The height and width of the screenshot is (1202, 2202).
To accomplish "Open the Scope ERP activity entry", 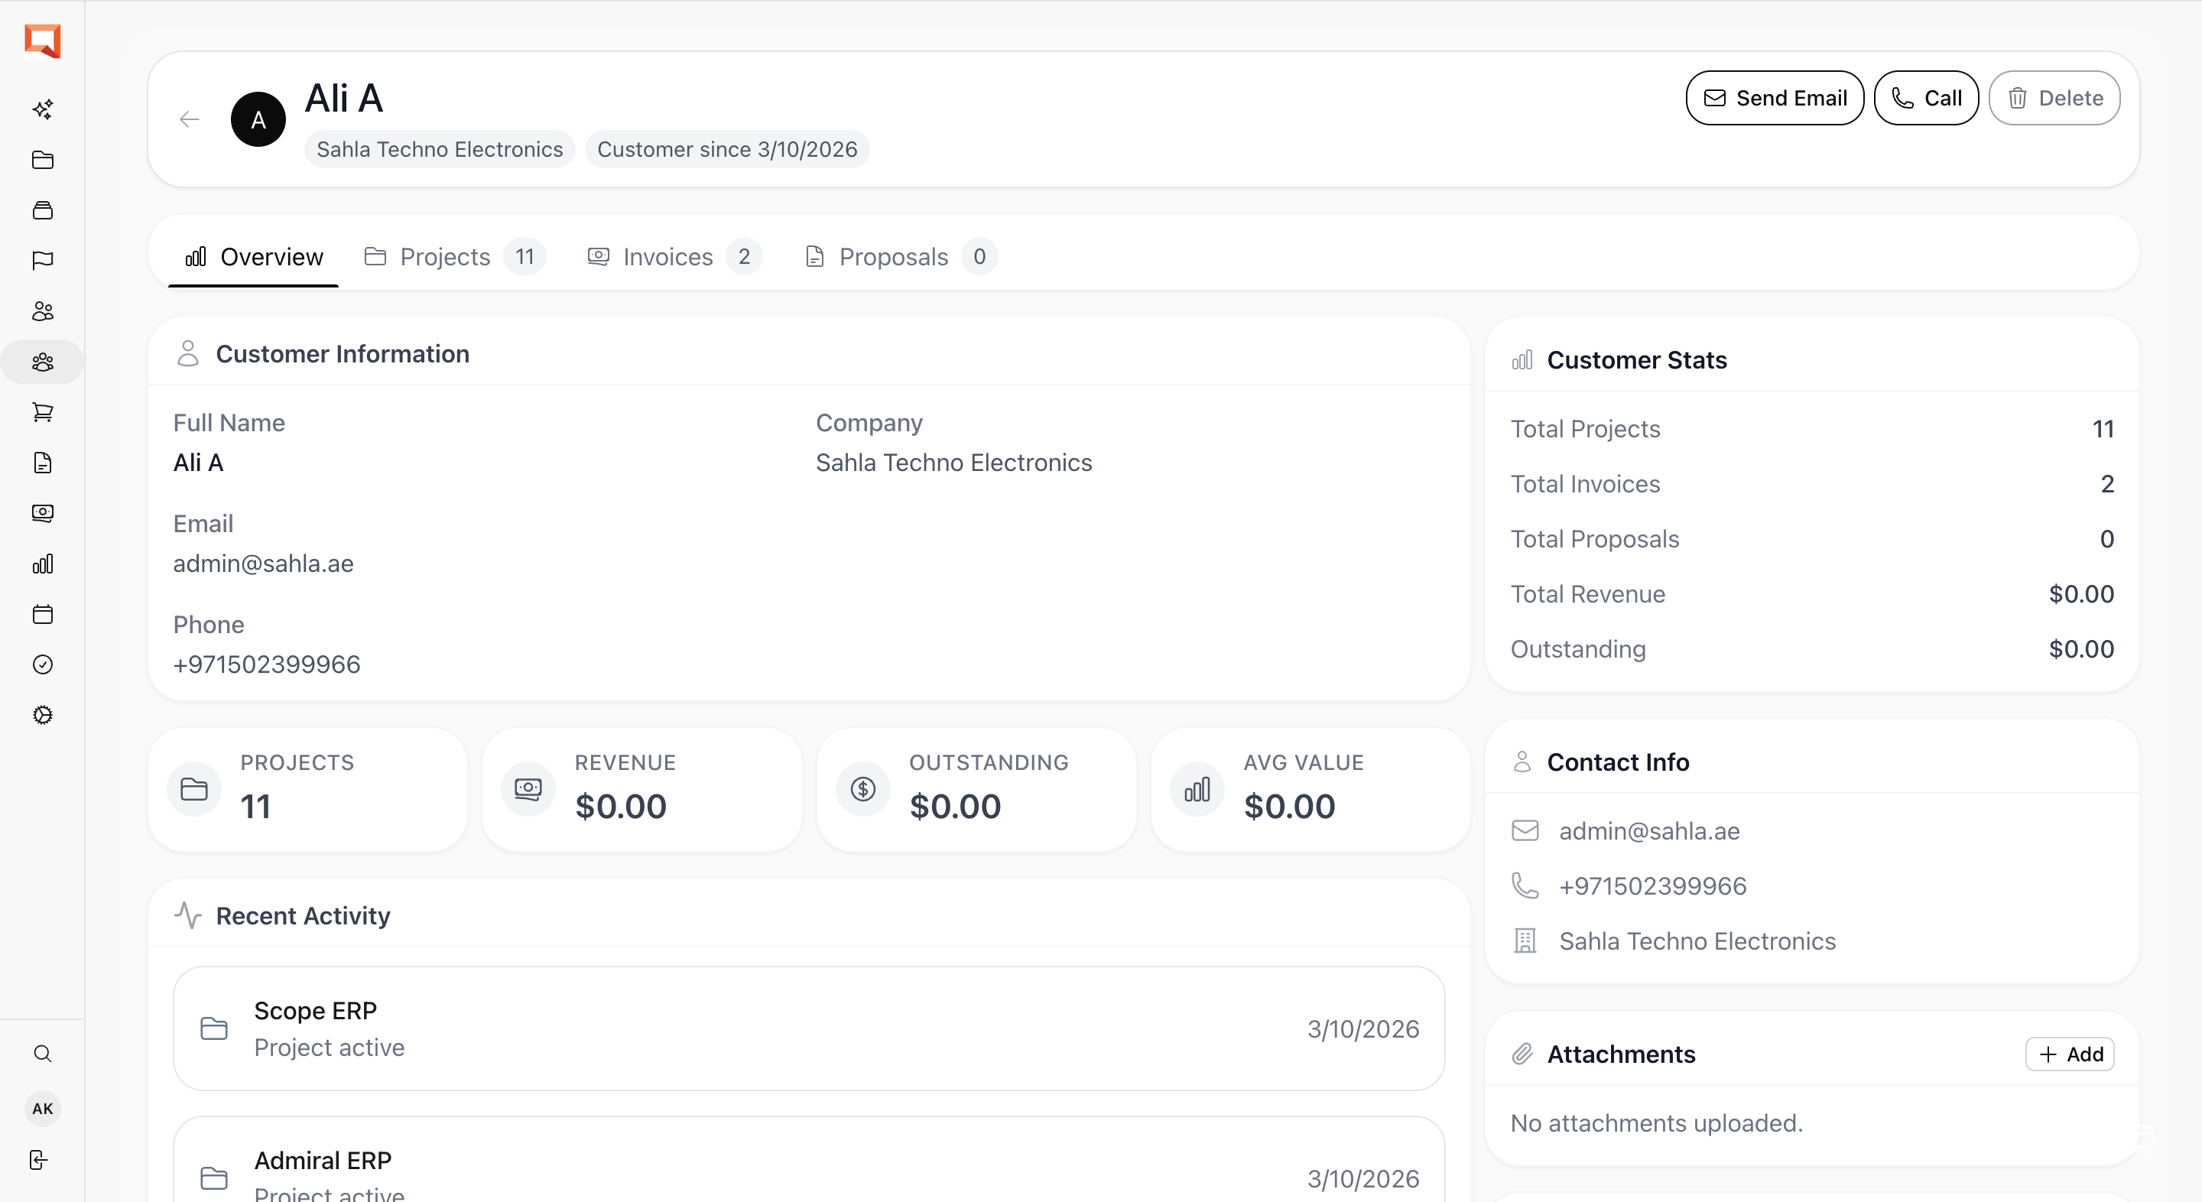I will [x=809, y=1028].
